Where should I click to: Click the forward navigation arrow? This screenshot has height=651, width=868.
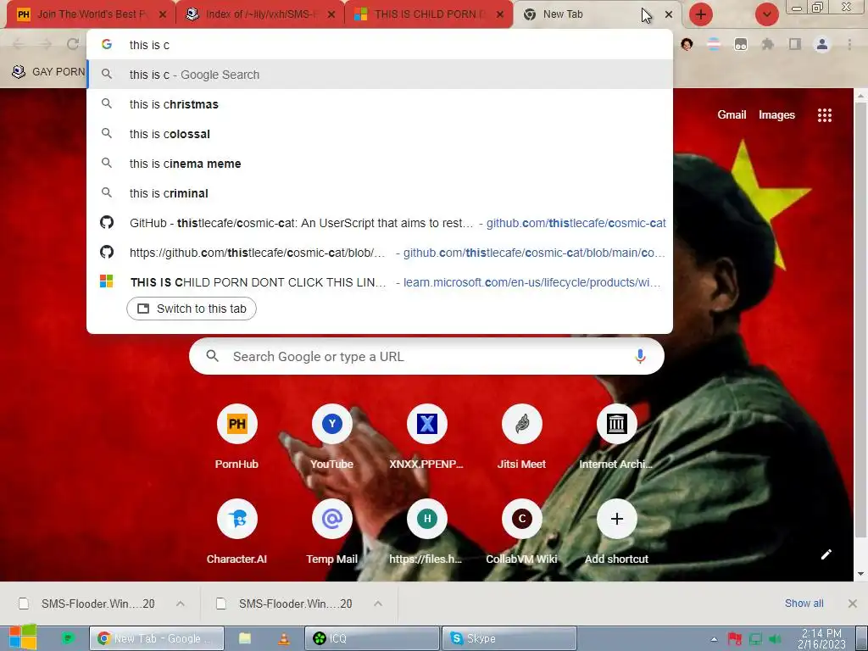(x=46, y=44)
